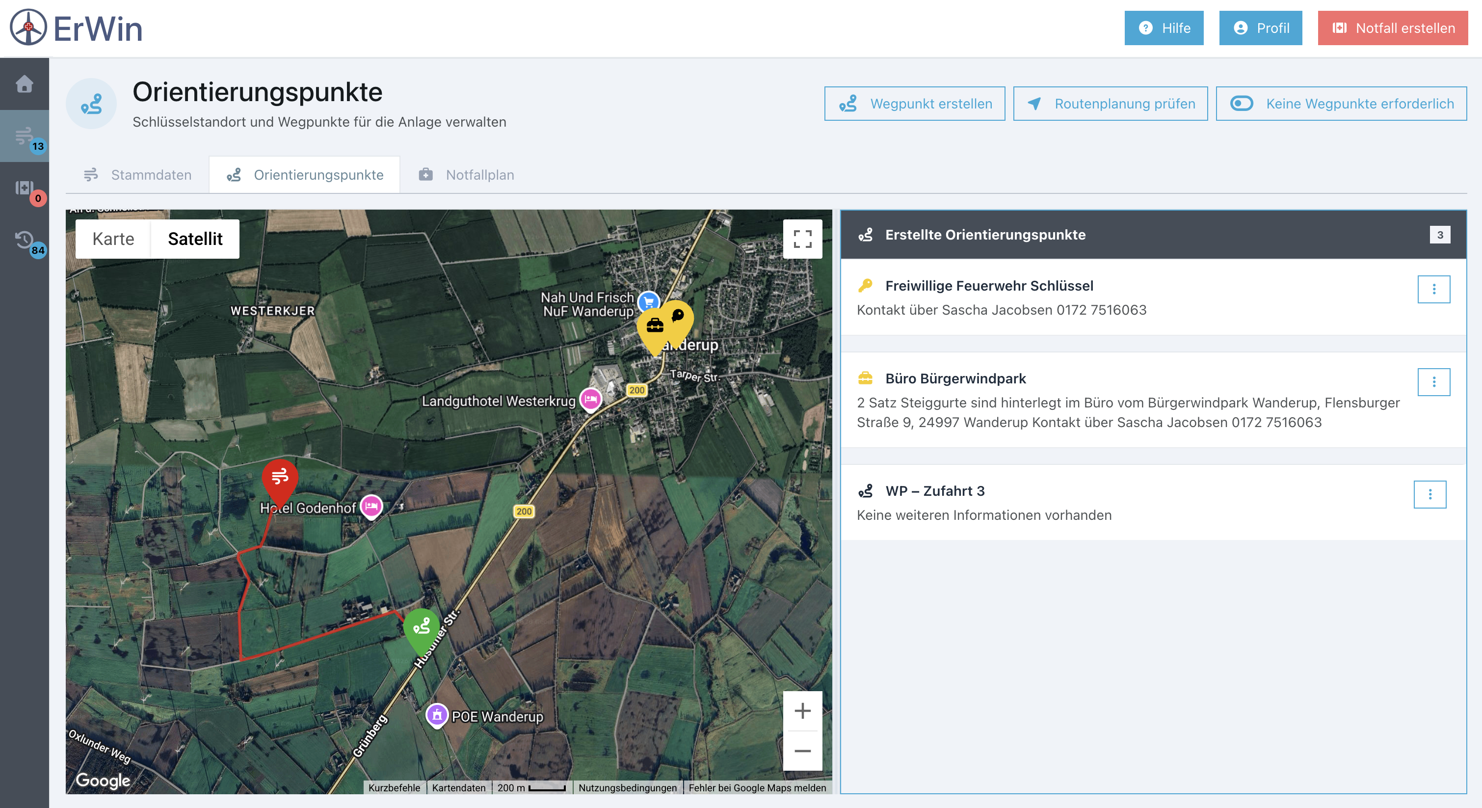Click Wegpunkt erstellen button
The height and width of the screenshot is (808, 1482).
[915, 104]
